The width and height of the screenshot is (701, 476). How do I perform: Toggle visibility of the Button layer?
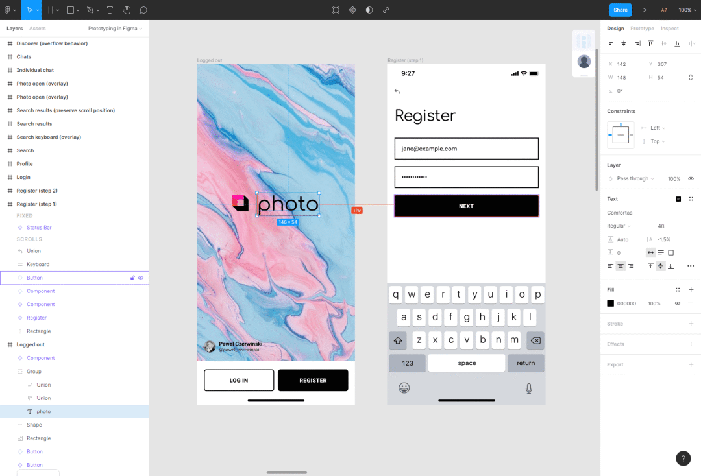click(141, 278)
